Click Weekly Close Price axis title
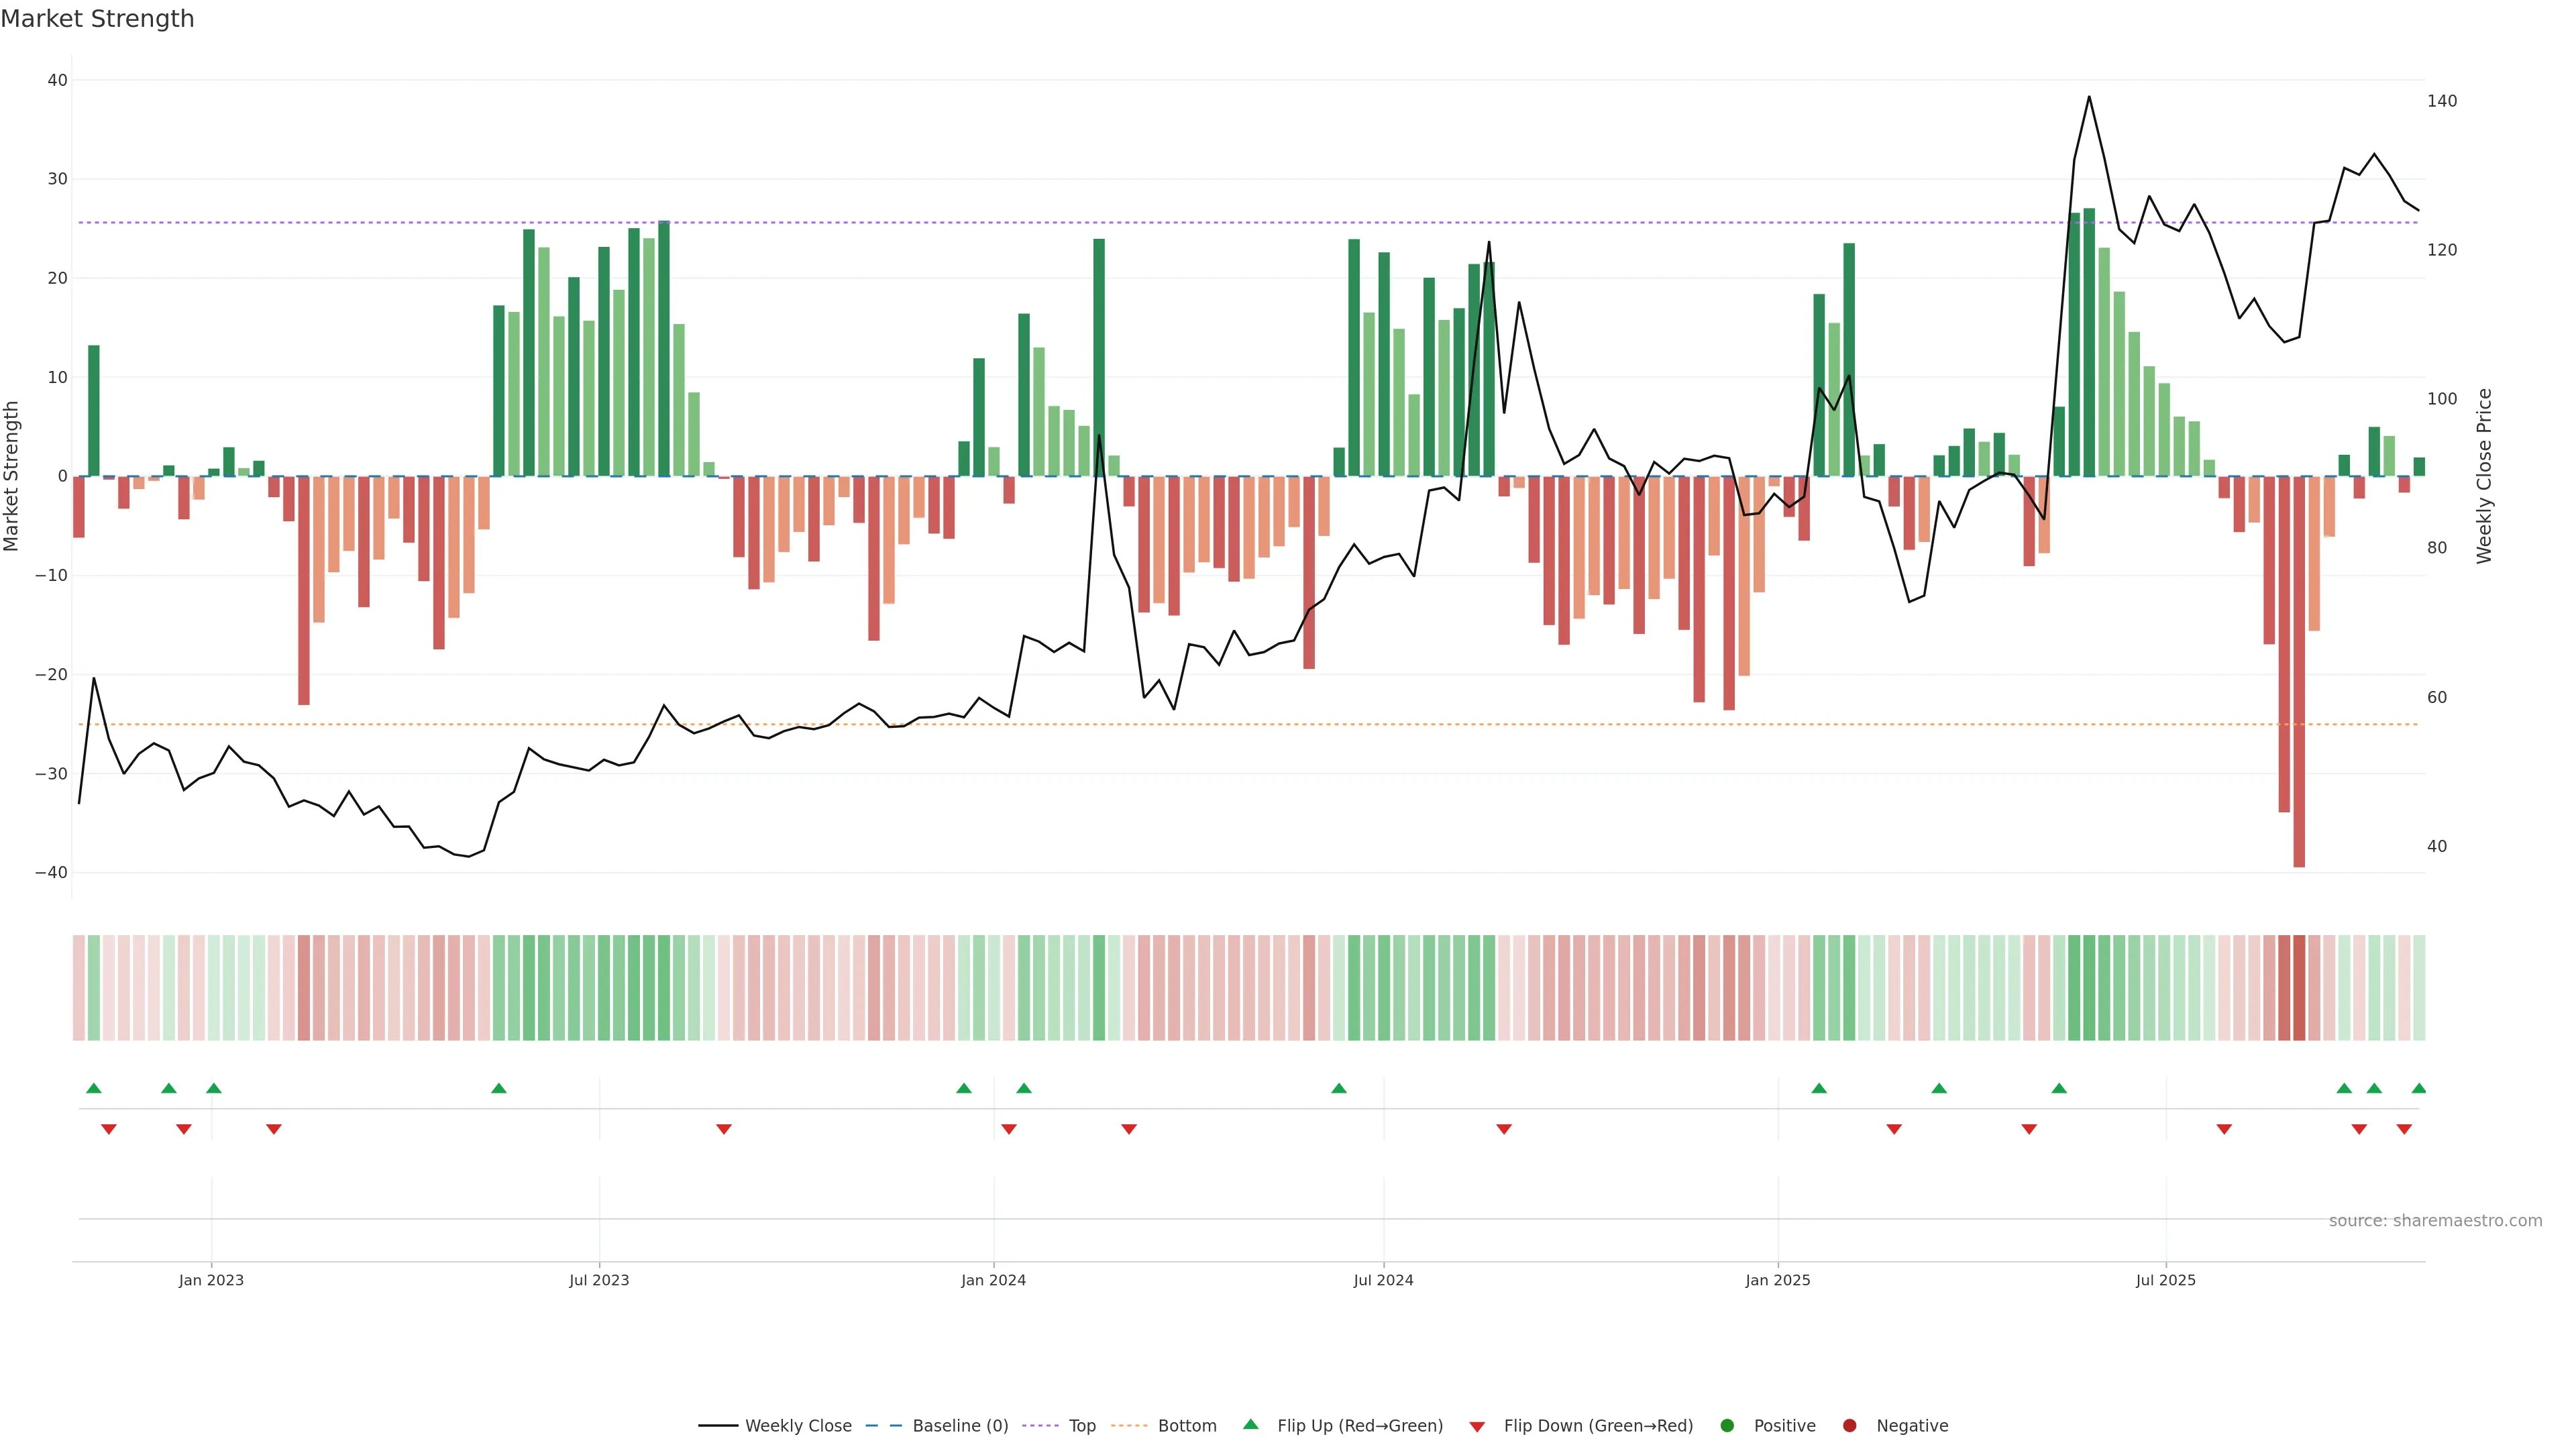 pyautogui.click(x=2485, y=476)
